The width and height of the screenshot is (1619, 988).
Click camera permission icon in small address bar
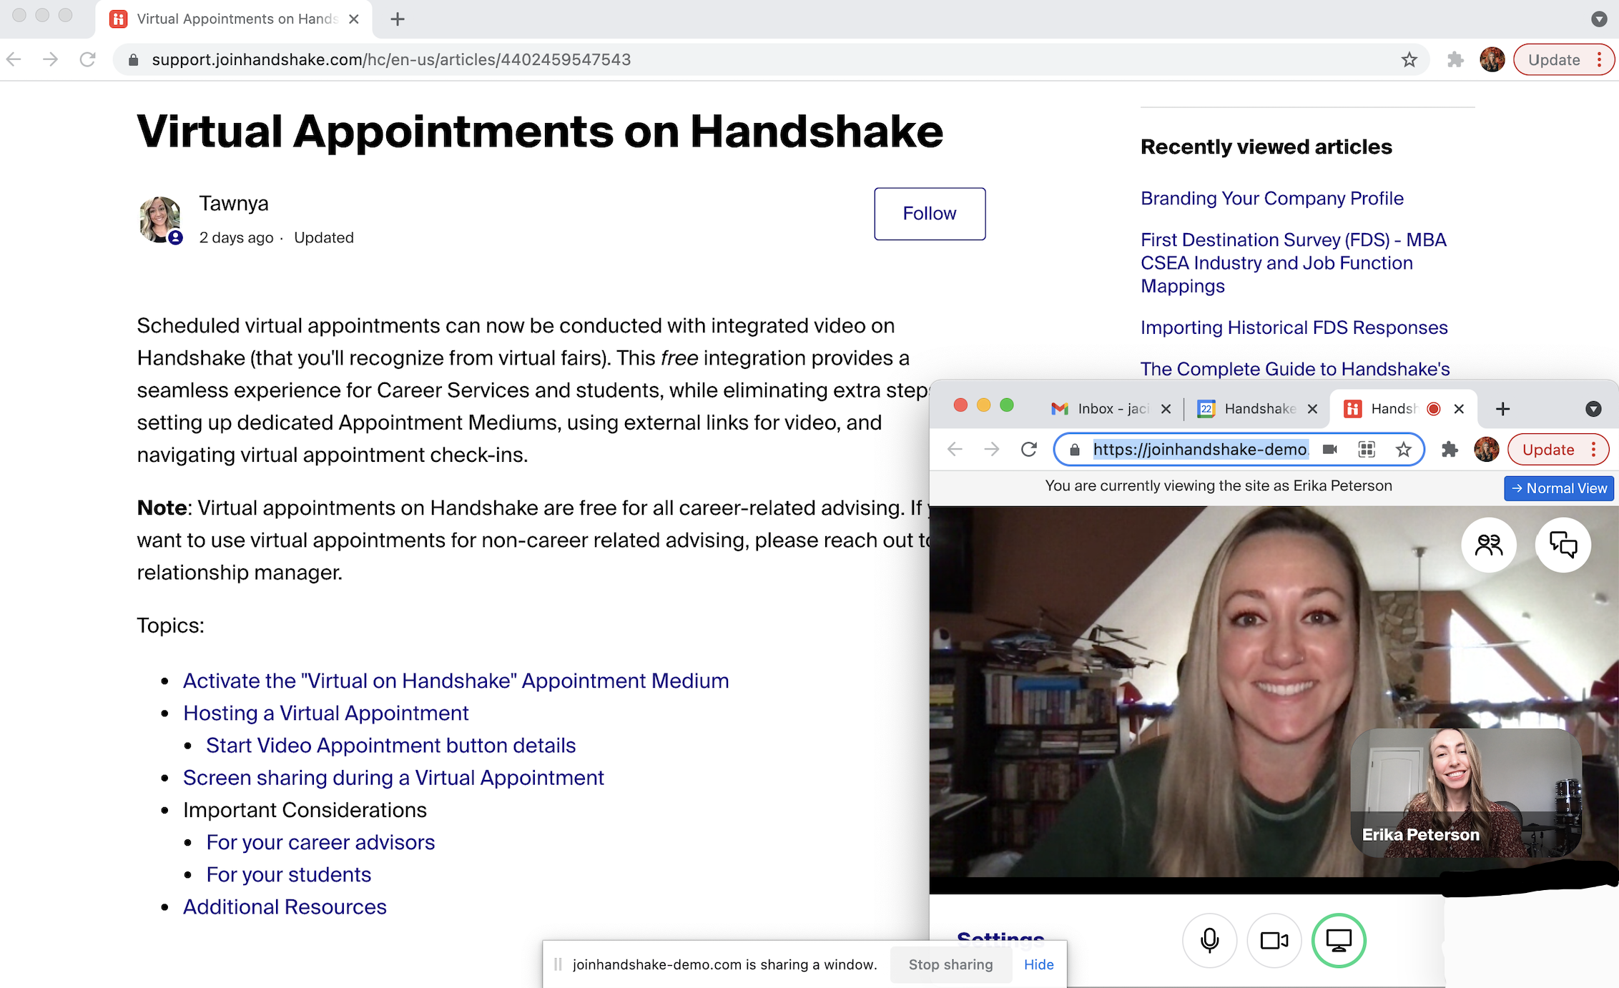click(1329, 449)
